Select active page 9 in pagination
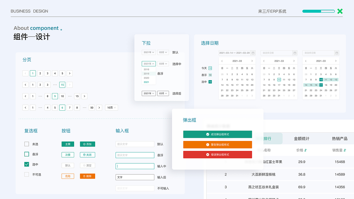This screenshot has height=199, width=354. 55,96
